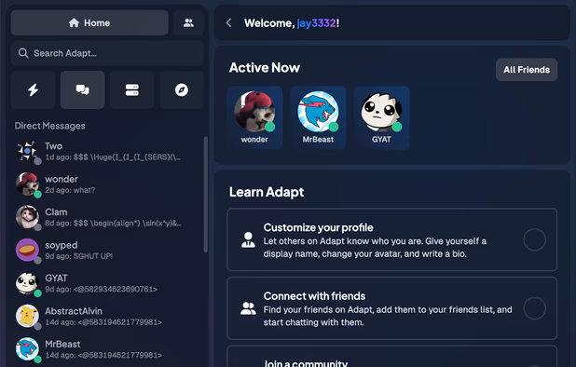Screen dimensions: 576x367
Task: Click Two's avatar in Direct Messages
Action: pyautogui.click(x=27, y=151)
